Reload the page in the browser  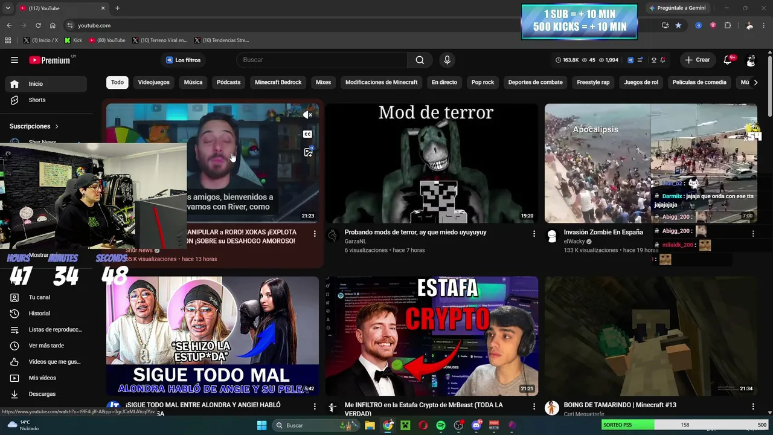(38, 25)
